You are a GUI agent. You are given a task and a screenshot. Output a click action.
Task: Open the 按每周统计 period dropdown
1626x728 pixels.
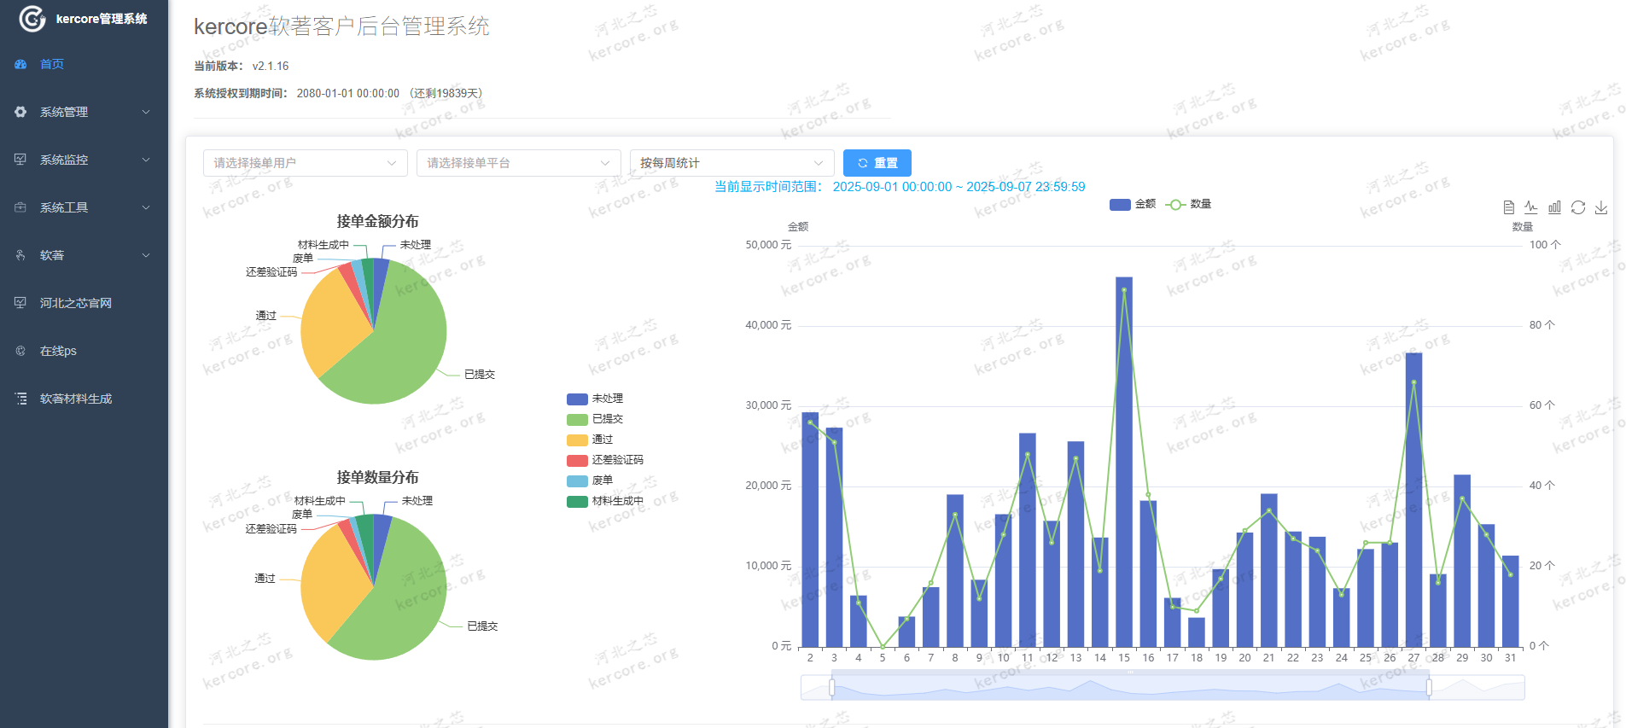(732, 163)
